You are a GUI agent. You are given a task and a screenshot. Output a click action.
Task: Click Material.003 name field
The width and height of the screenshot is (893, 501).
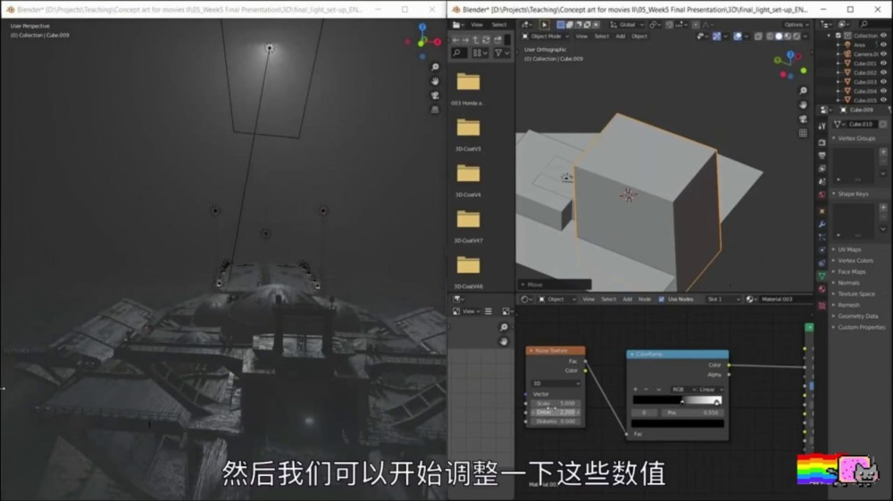(x=785, y=300)
